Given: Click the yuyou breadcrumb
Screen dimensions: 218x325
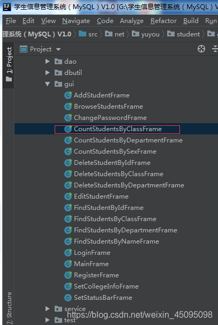Looking at the screenshot, I should click(x=146, y=34).
